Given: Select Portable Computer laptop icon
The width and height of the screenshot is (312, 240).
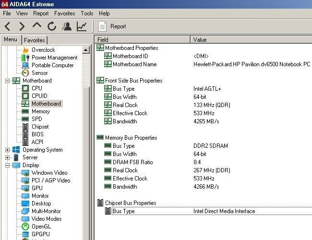Looking at the screenshot, I should tap(25, 65).
